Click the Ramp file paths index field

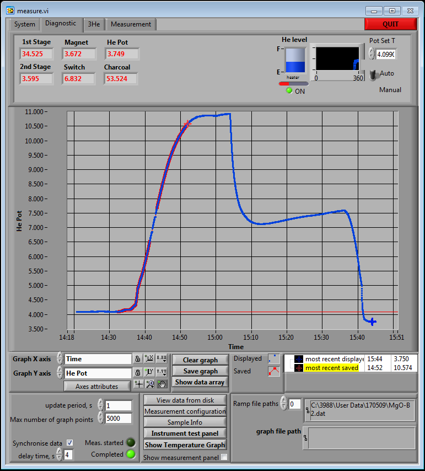294,404
